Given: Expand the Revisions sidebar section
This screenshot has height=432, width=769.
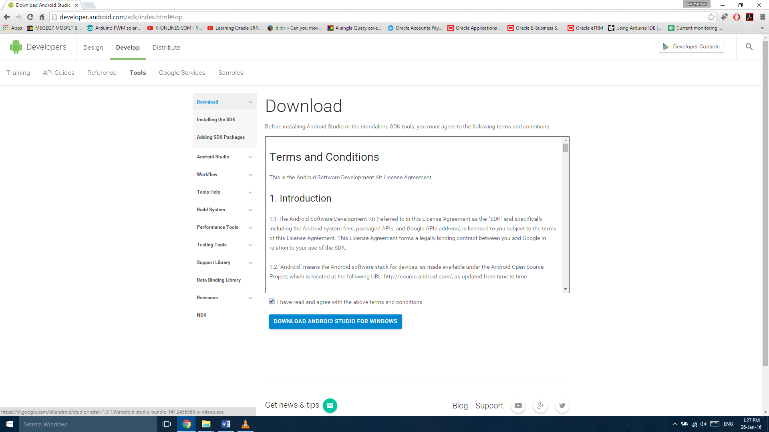Looking at the screenshot, I should pos(250,298).
